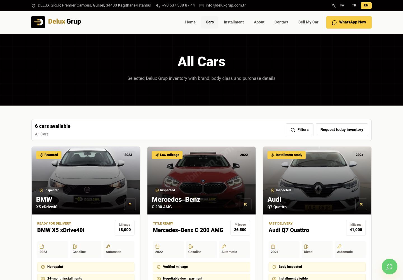Image resolution: width=403 pixels, height=280 pixels.
Task: Open the Installment page
Action: point(234,22)
